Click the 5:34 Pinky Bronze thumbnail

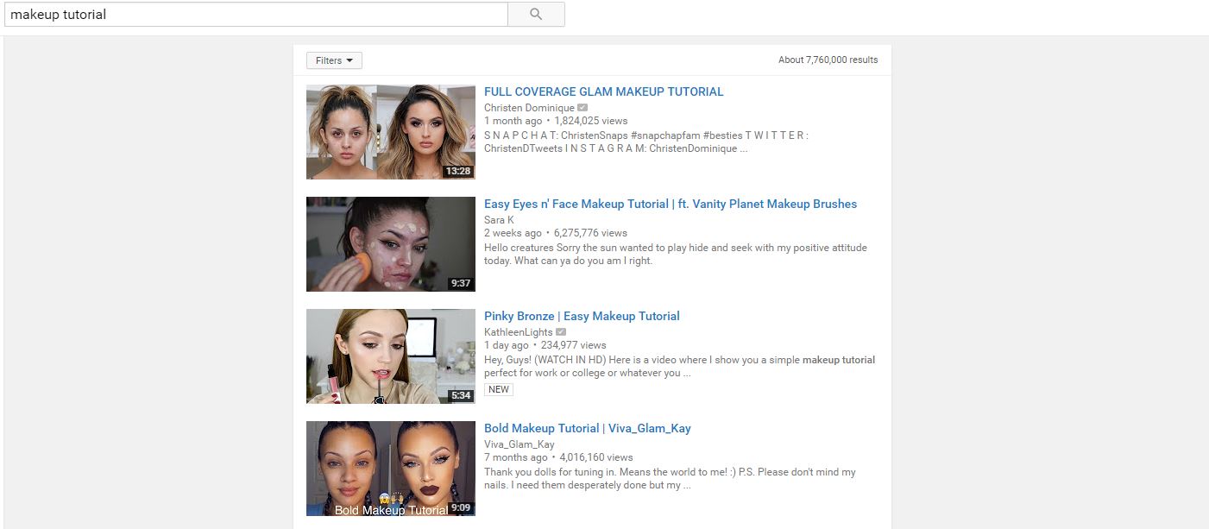(x=391, y=356)
